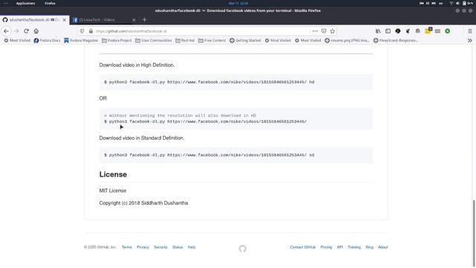The height and width of the screenshot is (268, 476).
Task: Open the Wi-Fi network indicator
Action: pyautogui.click(x=451, y=3)
